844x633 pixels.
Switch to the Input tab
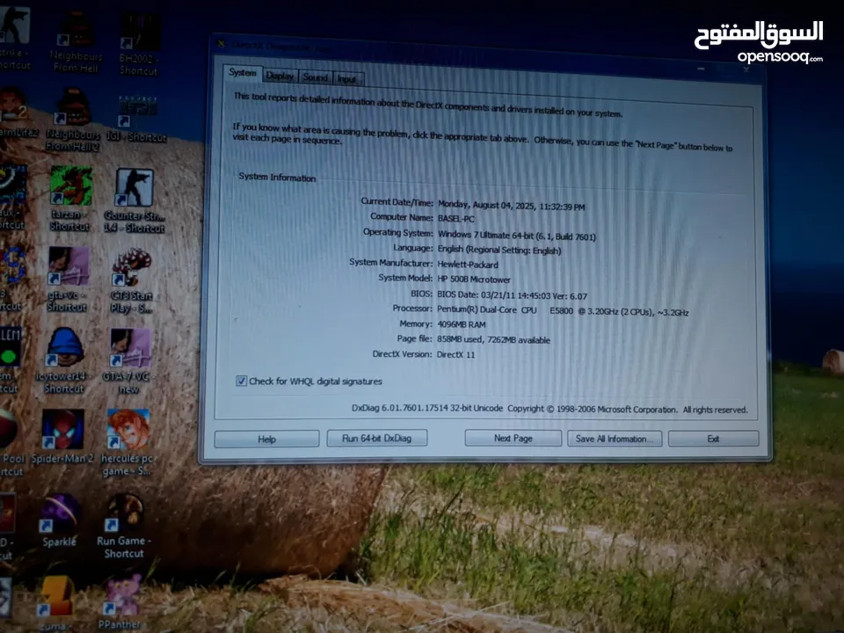click(347, 79)
